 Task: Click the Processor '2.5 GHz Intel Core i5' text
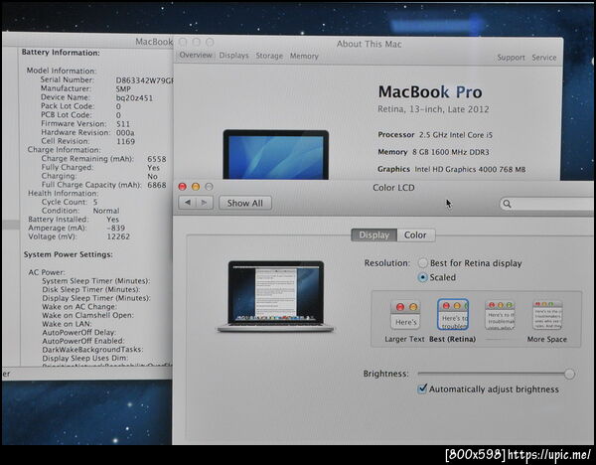pos(456,135)
